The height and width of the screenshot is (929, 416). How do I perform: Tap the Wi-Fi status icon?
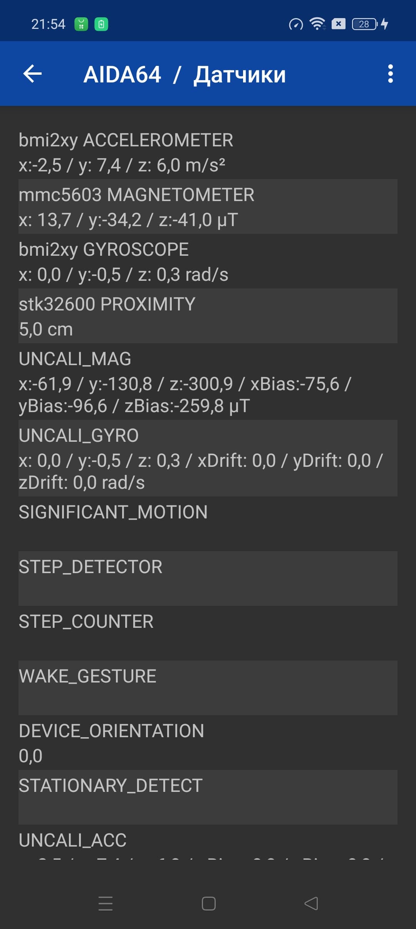coord(317,24)
